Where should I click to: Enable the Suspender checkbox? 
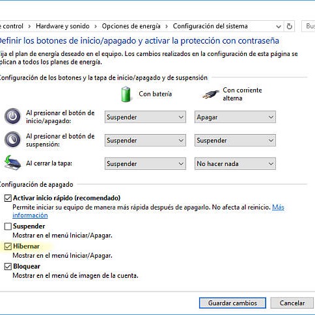tap(8, 226)
